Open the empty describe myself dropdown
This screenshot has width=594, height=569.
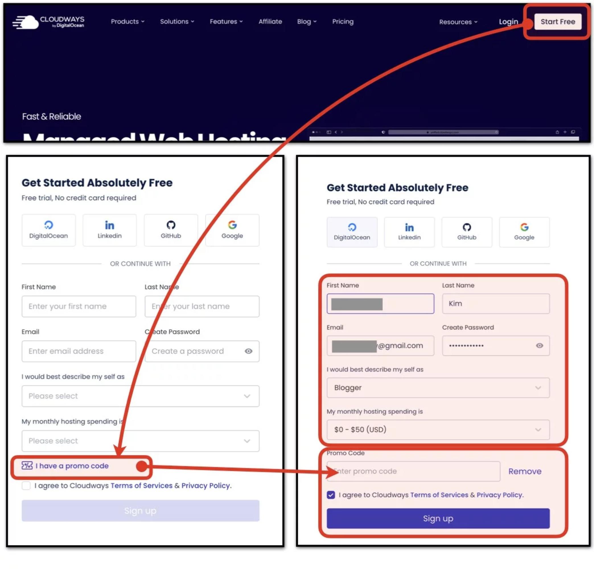click(140, 396)
